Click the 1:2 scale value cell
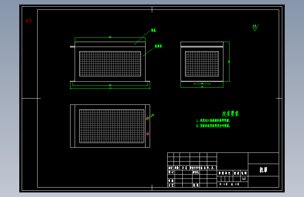The image size is (304, 197). click(244, 179)
